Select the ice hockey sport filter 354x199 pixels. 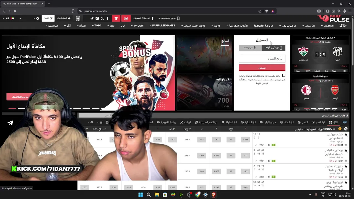[x=268, y=122]
